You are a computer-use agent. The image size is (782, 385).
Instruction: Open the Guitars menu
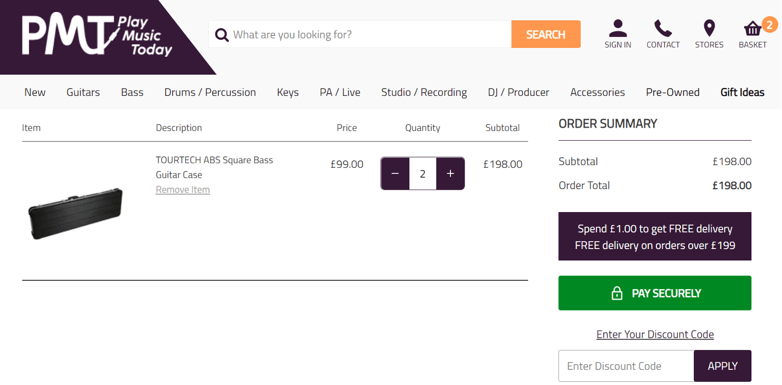pyautogui.click(x=83, y=92)
